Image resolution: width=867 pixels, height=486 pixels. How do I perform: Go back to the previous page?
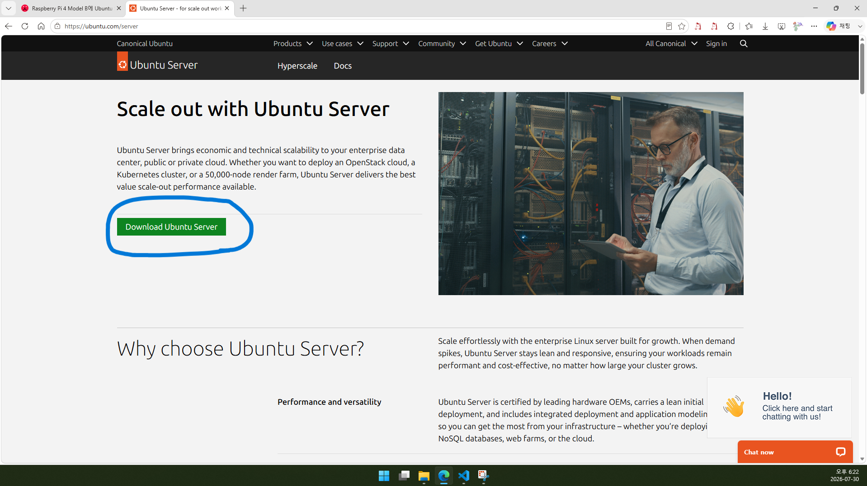point(8,26)
